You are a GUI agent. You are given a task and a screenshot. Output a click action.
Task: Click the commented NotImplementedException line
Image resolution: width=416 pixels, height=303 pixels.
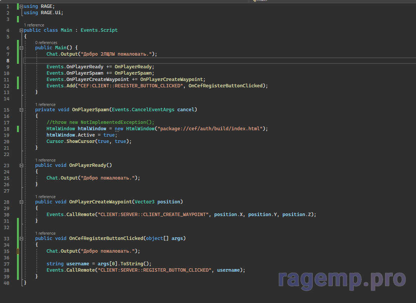100,122
